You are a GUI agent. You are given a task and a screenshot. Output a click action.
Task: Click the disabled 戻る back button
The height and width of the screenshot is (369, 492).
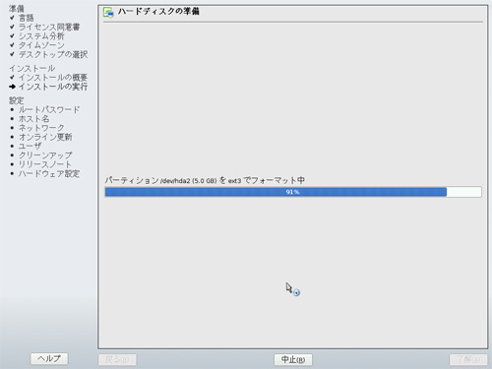pyautogui.click(x=117, y=359)
